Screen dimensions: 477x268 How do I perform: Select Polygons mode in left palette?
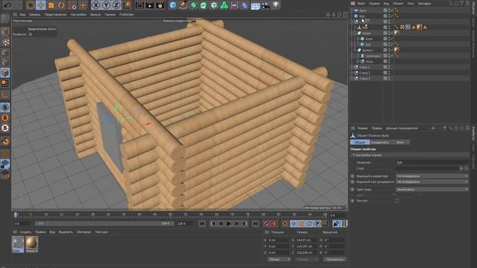[5, 73]
